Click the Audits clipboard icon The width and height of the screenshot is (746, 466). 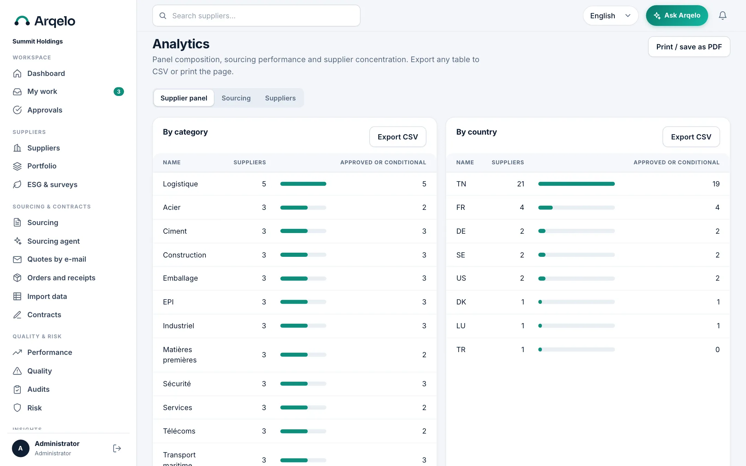(17, 389)
